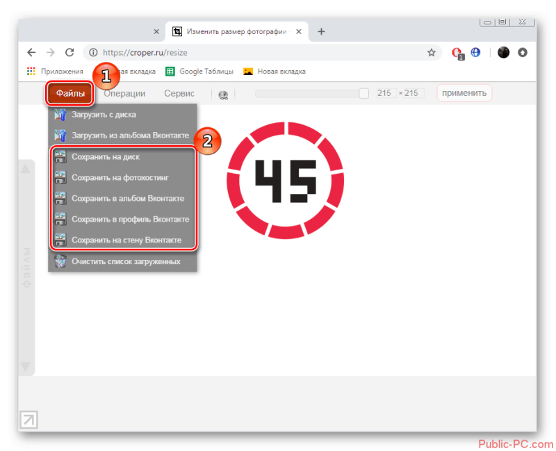The image size is (556, 451).
Task: Open Google Таблицы bookmark
Action: coord(199,72)
